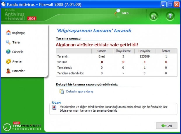Click 'Evet' in the Tarandı row

coord(102,56)
